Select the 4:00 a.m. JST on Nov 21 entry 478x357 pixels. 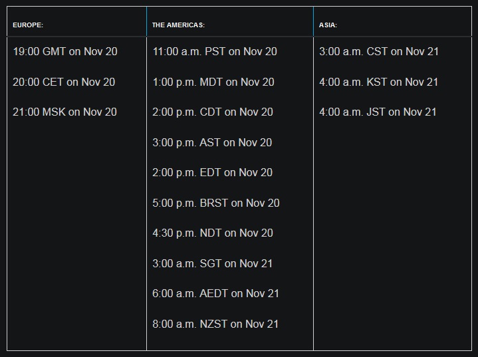coord(378,112)
